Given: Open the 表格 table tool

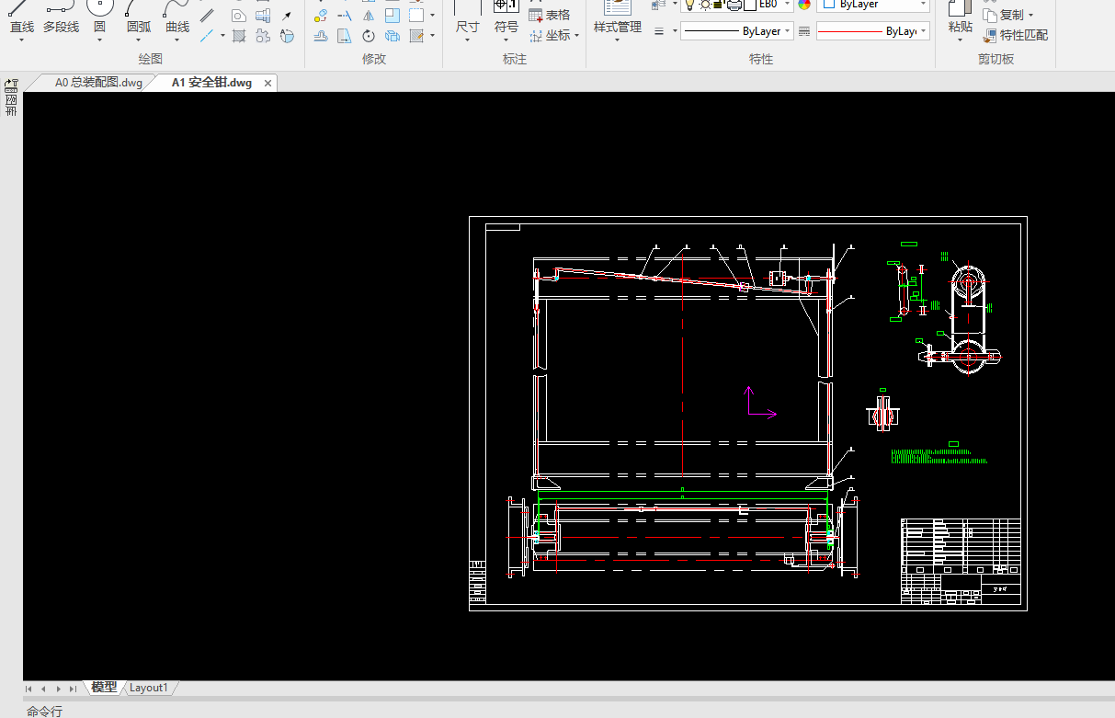Looking at the screenshot, I should click(550, 15).
